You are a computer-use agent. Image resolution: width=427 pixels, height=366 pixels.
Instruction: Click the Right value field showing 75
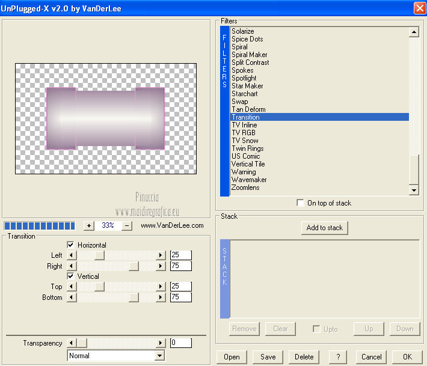(x=181, y=266)
